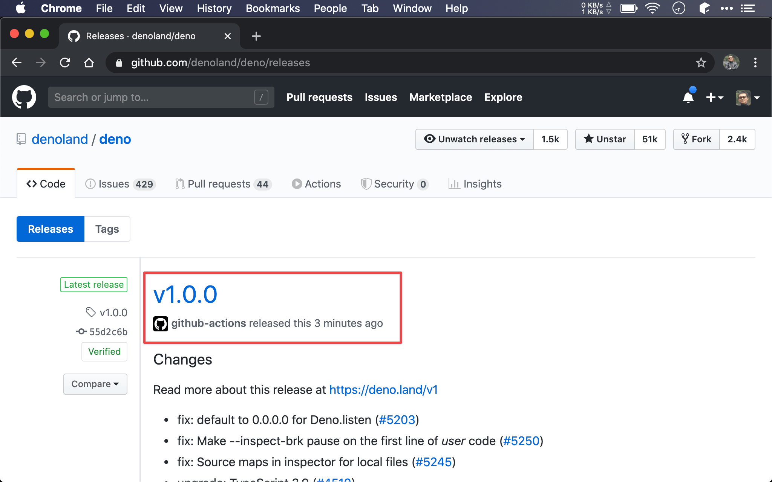
Task: Click the github-actions author name
Action: point(208,323)
